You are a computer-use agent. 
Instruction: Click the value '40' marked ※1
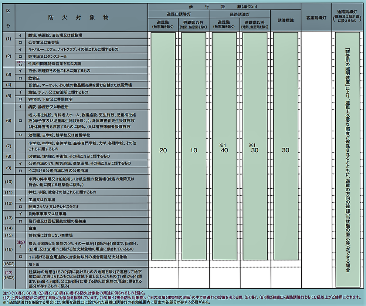[224, 150]
